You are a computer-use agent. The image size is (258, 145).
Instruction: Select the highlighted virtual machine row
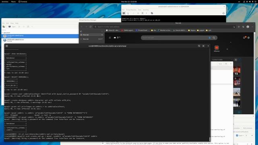click(40, 36)
